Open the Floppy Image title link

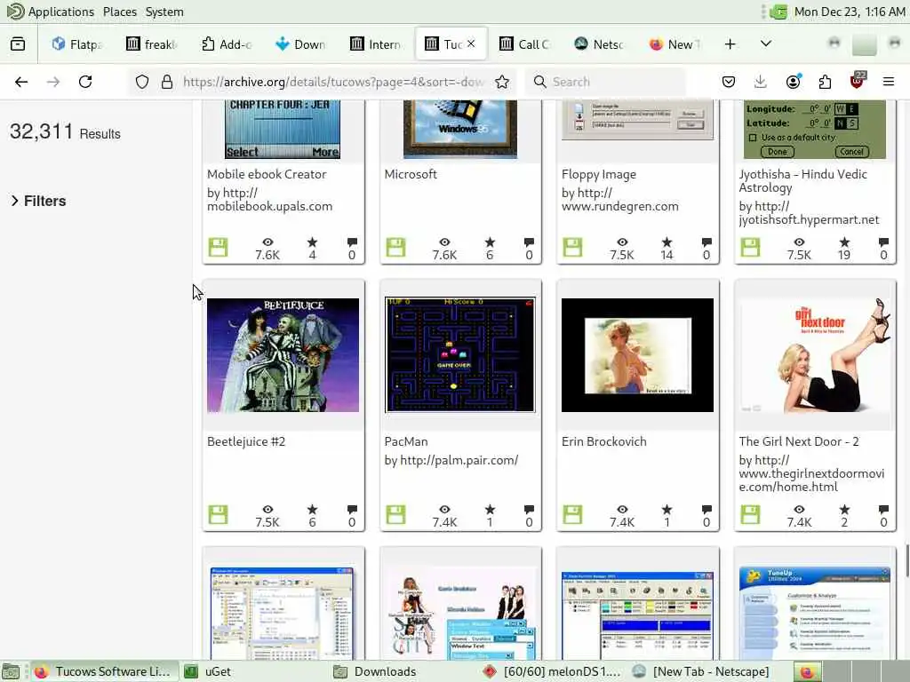[x=599, y=174]
